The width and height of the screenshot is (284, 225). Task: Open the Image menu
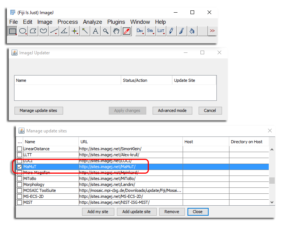pos(45,22)
